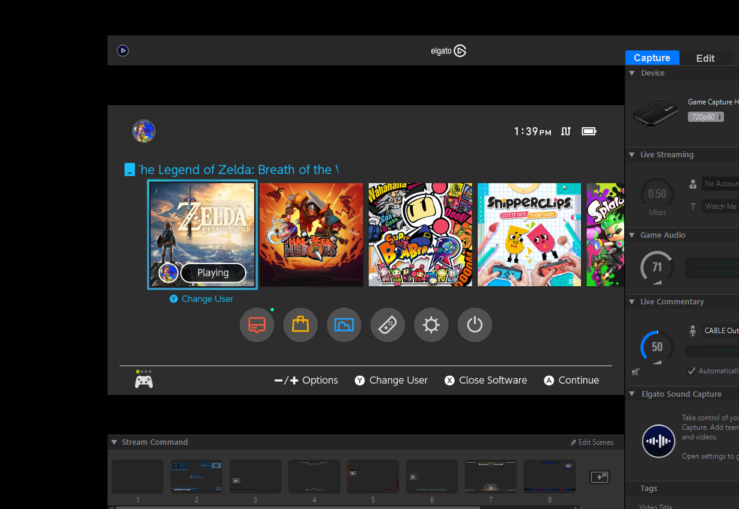Select Options in the Switch footer
739x509 pixels.
point(306,380)
